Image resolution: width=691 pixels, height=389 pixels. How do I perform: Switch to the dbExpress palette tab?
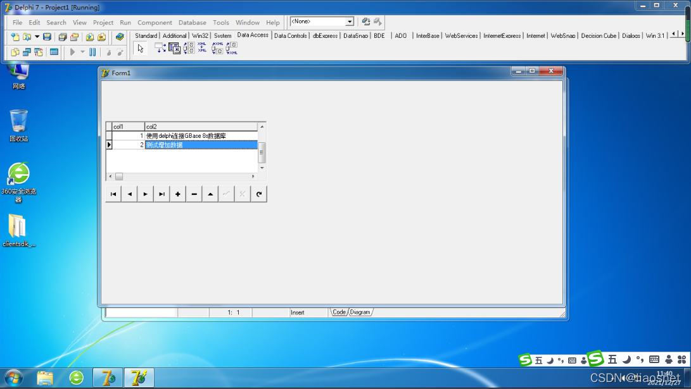coord(325,35)
